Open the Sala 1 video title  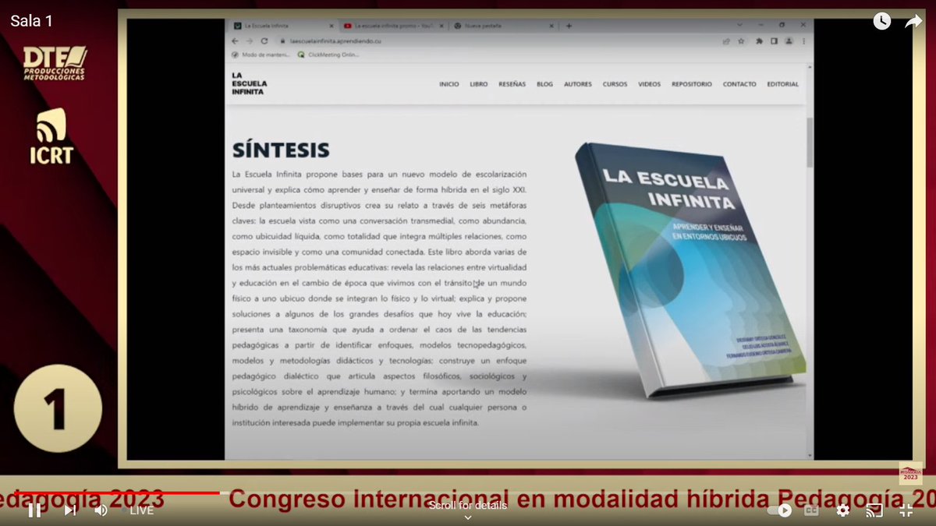[x=32, y=21]
